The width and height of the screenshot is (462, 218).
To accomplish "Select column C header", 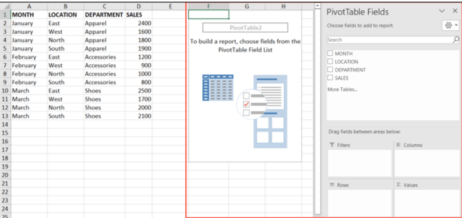I will pyautogui.click(x=105, y=6).
